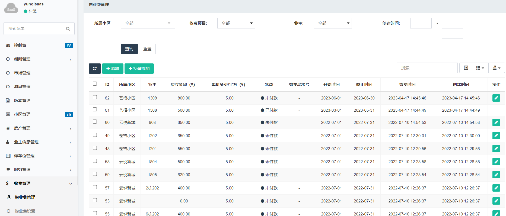Click the 2栋202 owner cell
This screenshot has height=216, width=506.
[x=152, y=188]
